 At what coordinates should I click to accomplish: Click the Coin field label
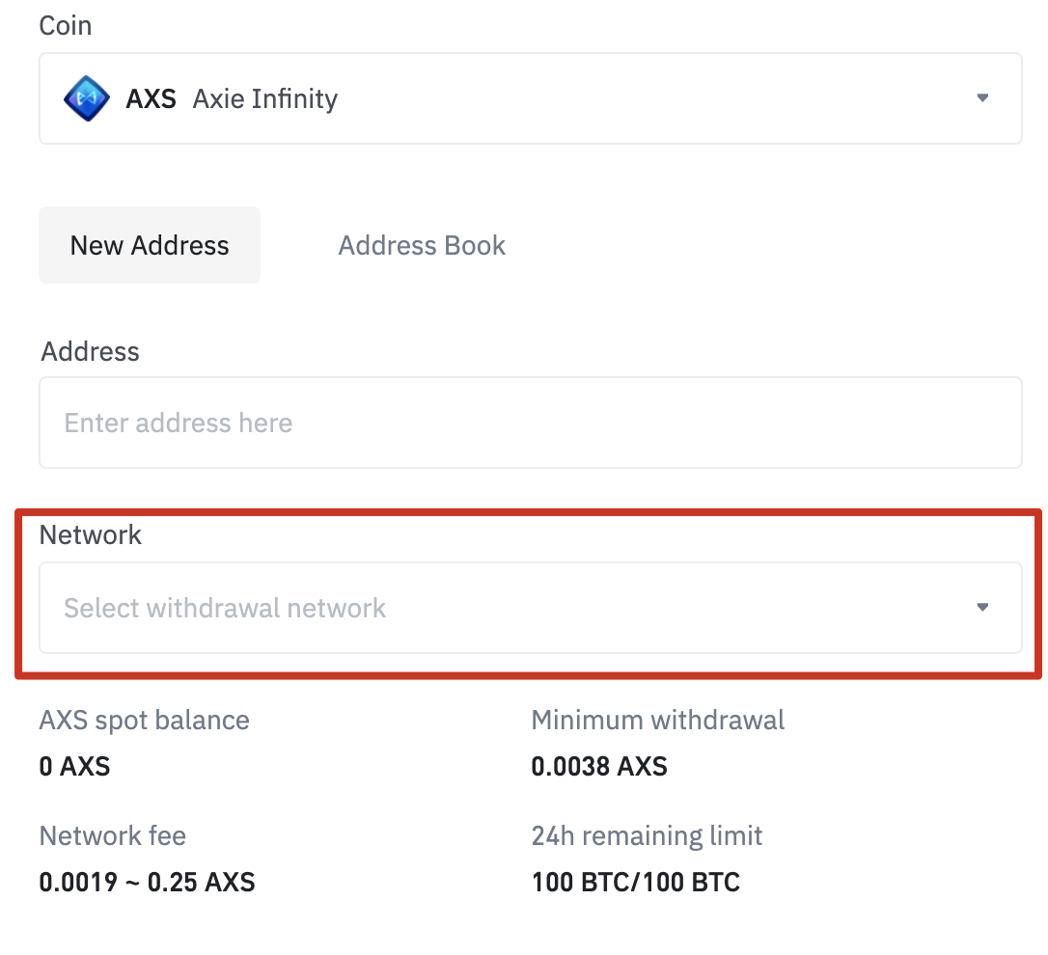(x=66, y=26)
